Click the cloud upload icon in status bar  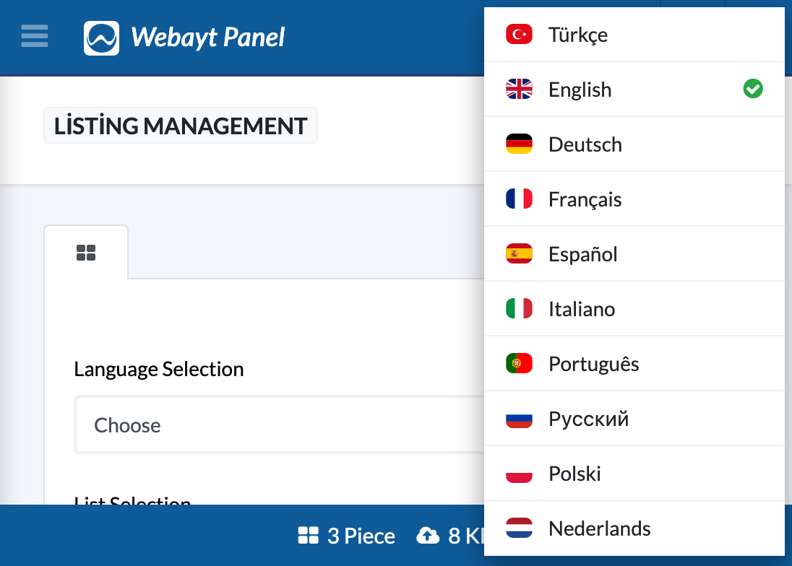pyautogui.click(x=428, y=536)
